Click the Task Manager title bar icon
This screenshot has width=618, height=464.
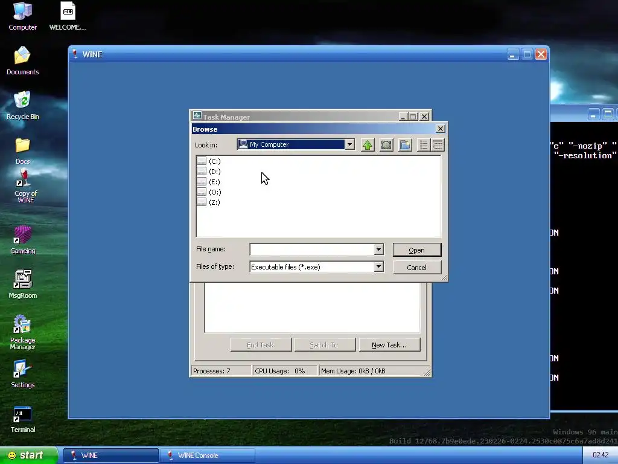pyautogui.click(x=197, y=115)
